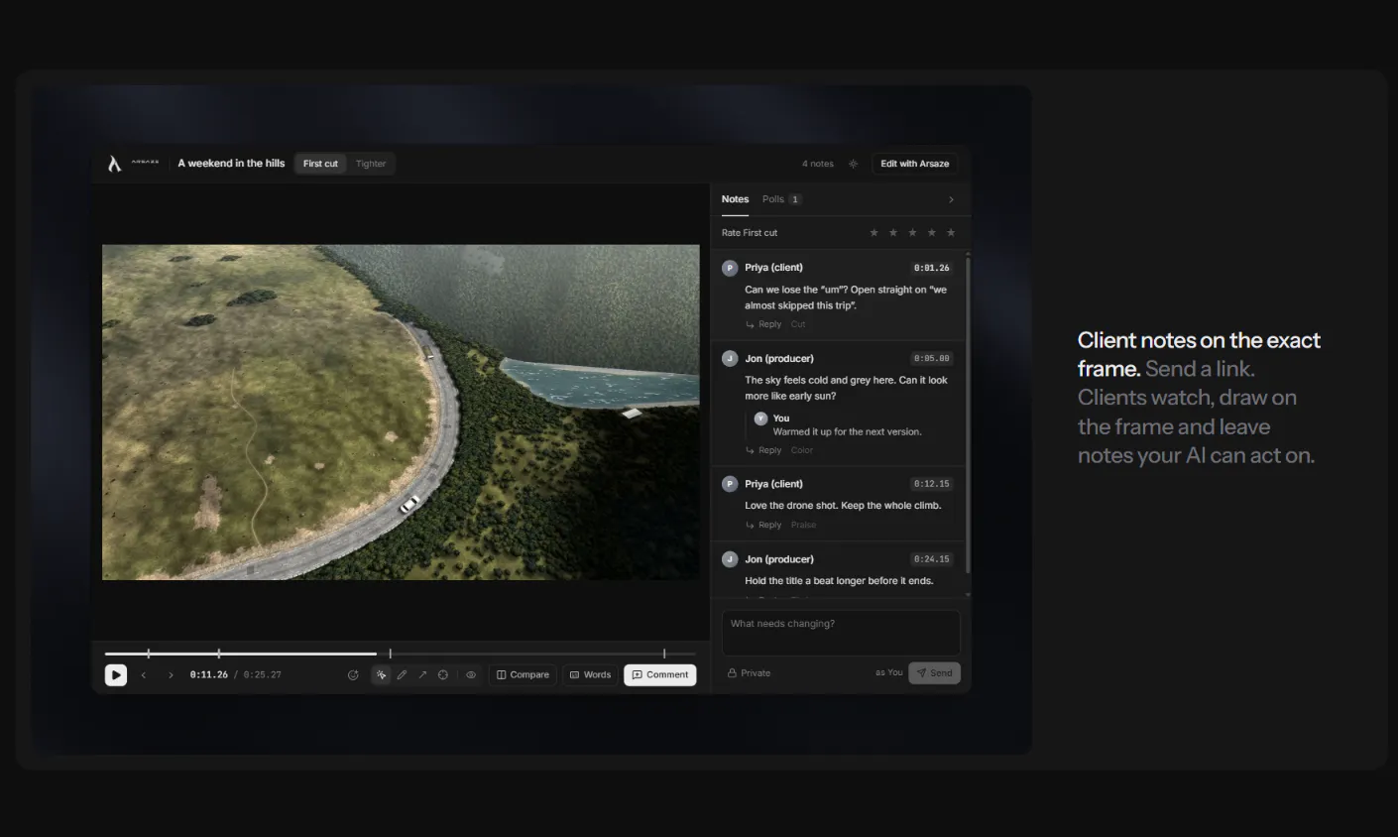
Task: Click the playhead on the progress bar
Action: (x=377, y=654)
